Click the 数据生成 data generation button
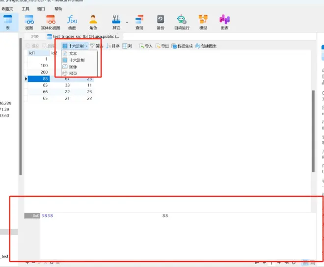The width and height of the screenshot is (324, 267). click(182, 46)
